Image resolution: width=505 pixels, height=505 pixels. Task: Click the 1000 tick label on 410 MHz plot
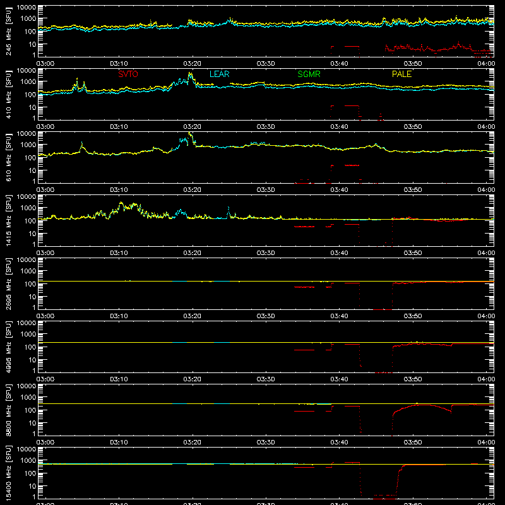(28, 82)
